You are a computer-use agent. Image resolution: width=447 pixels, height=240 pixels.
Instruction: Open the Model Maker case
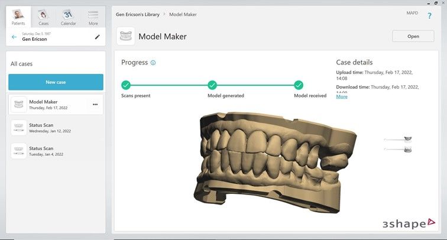click(x=413, y=36)
